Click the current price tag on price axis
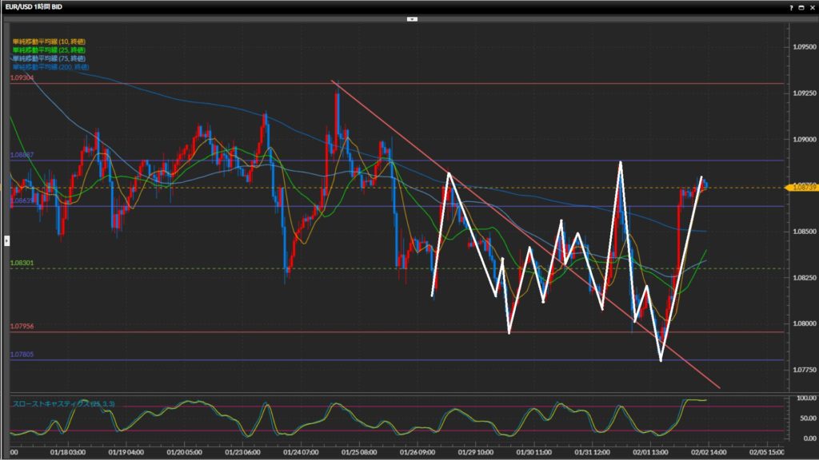Viewport: 819px width, 460px height. coord(801,187)
